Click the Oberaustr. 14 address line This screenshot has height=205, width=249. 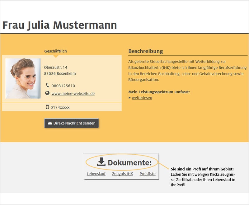click(x=56, y=67)
